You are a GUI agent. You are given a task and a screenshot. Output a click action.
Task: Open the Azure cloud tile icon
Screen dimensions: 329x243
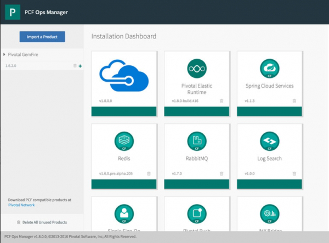pos(124,76)
